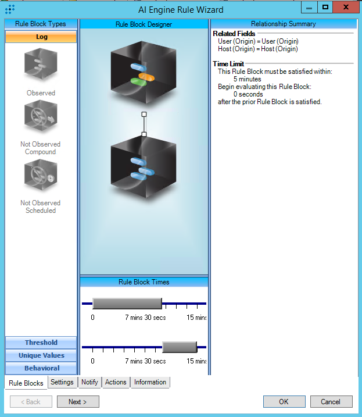Screen dimensions: 362x417
Task: Click the first rule block time slider bar
Action: click(x=127, y=304)
